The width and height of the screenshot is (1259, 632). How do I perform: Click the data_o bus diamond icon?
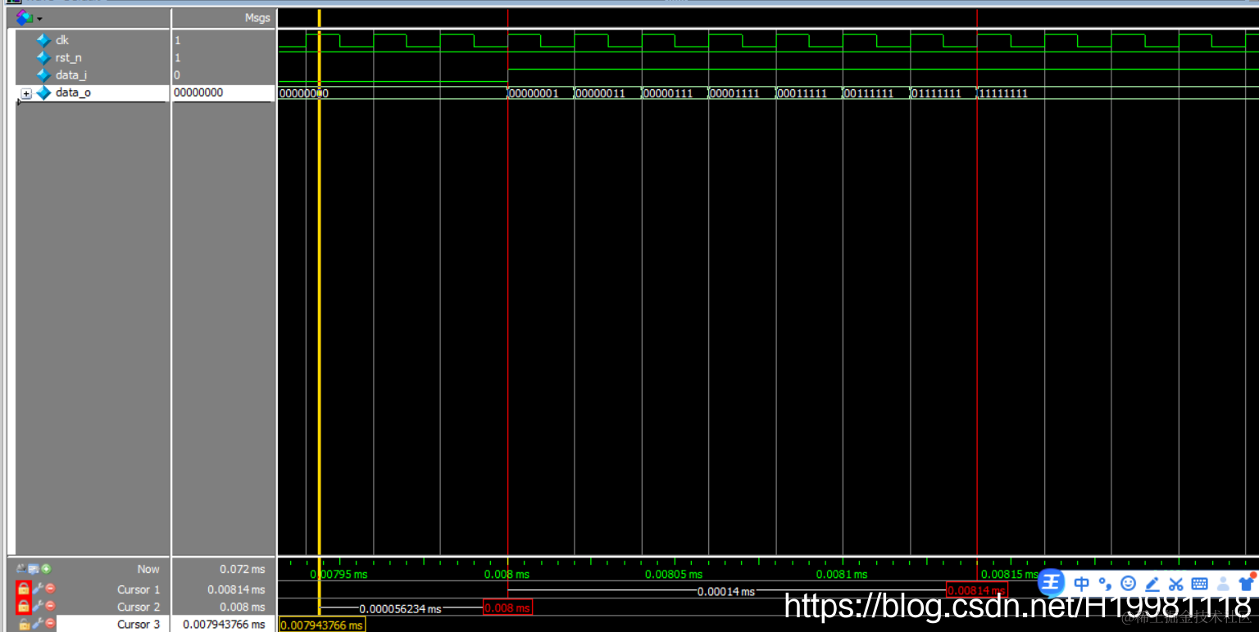(x=43, y=93)
